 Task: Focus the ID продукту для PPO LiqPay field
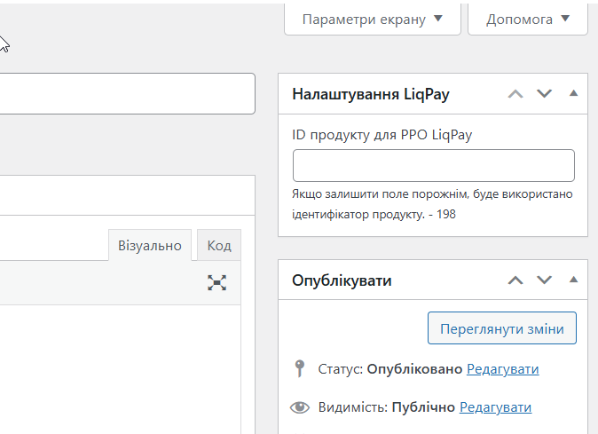[433, 166]
